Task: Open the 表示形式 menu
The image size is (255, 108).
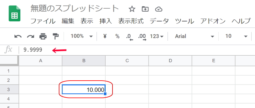Action: pos(131,21)
